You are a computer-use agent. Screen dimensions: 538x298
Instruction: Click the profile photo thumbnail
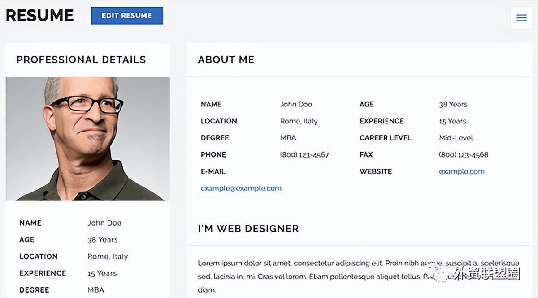click(x=88, y=138)
